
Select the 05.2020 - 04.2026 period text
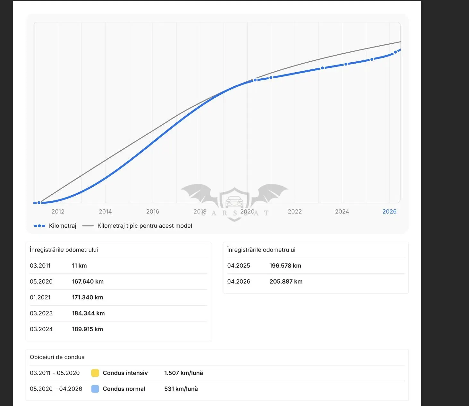[x=56, y=389]
